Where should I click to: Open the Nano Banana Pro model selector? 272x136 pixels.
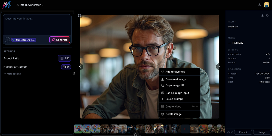24,40
